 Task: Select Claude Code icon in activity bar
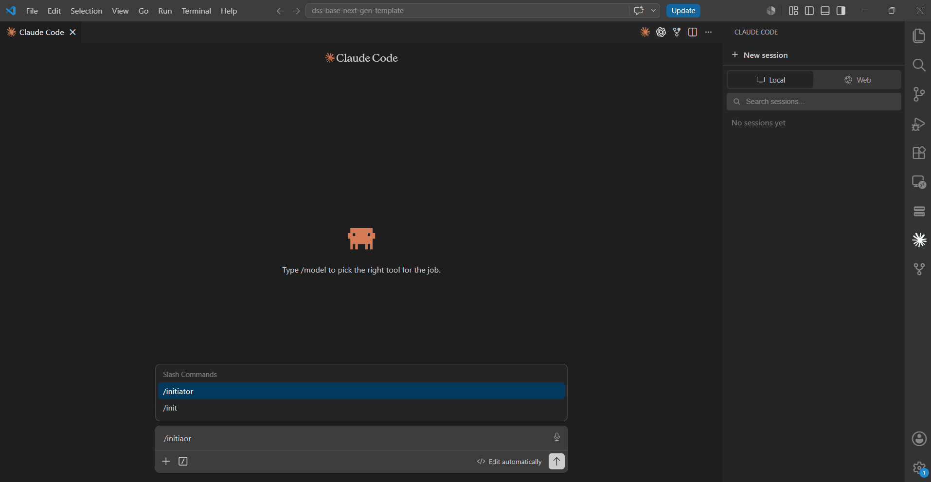click(919, 240)
